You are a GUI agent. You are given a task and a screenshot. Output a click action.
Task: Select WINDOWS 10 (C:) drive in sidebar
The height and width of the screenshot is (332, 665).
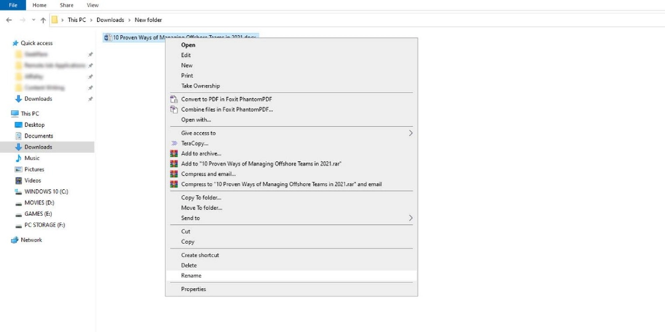click(x=46, y=191)
